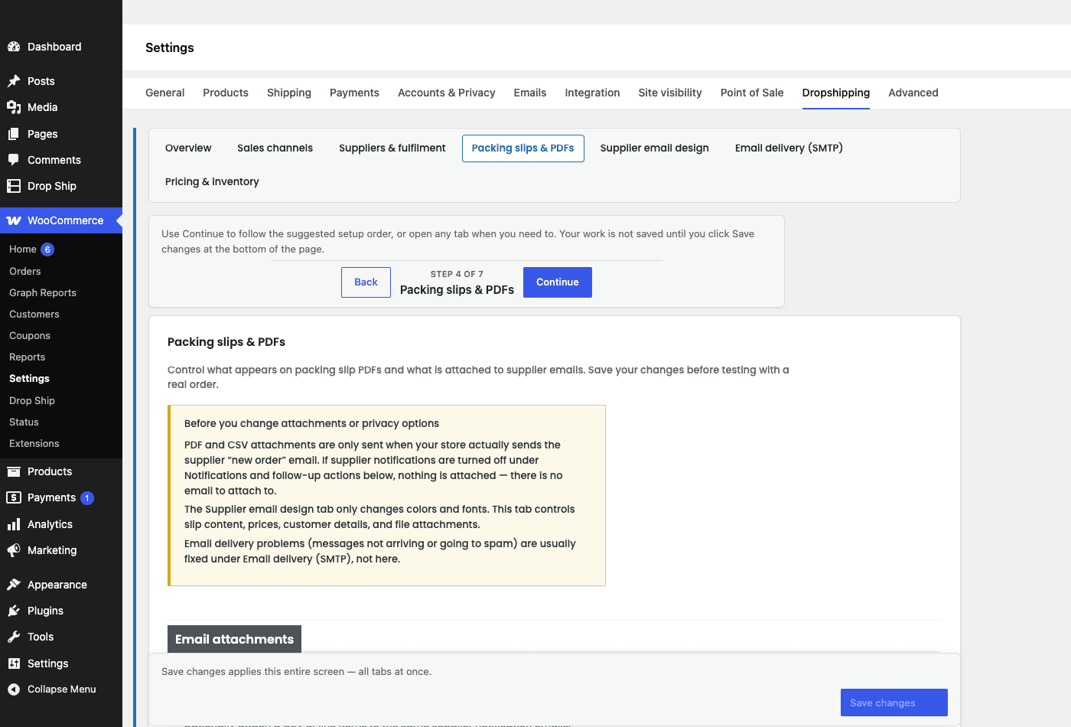Open the Point of Sale tab
This screenshot has width=1071, height=727.
coord(752,93)
